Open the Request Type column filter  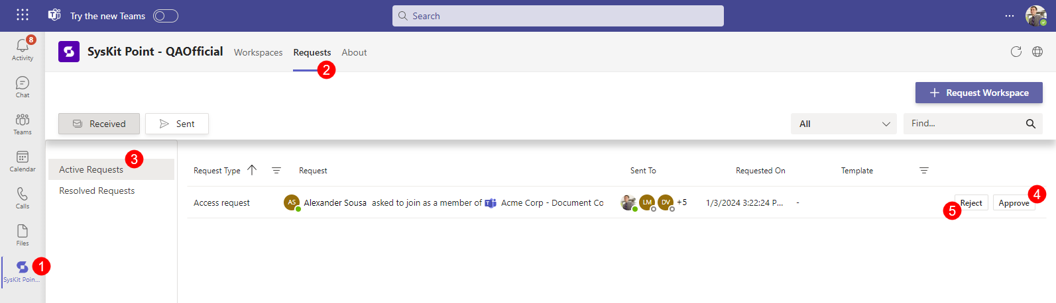click(x=276, y=171)
